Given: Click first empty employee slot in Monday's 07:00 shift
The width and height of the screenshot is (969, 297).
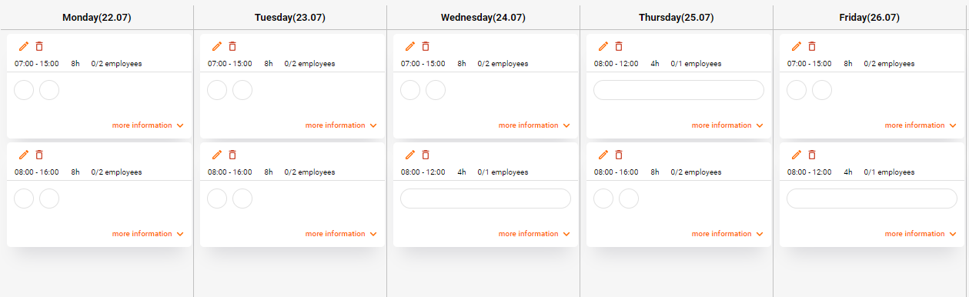Looking at the screenshot, I should [x=25, y=90].
